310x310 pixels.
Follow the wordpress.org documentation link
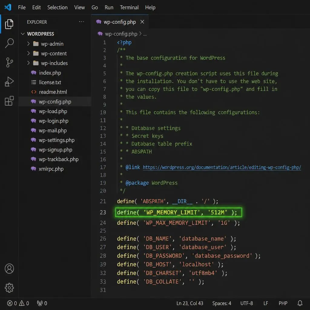point(222,167)
